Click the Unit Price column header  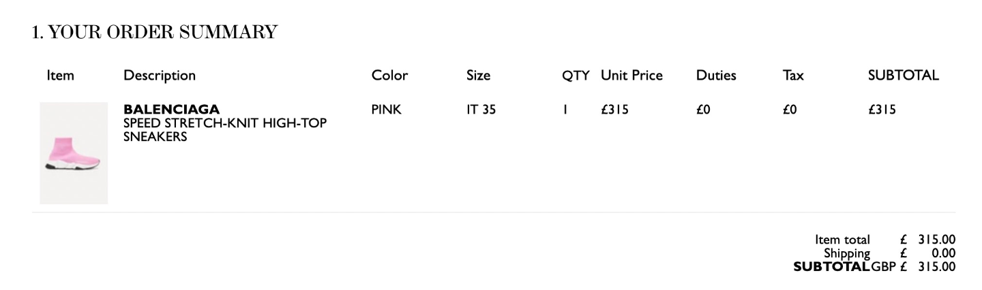coord(631,76)
